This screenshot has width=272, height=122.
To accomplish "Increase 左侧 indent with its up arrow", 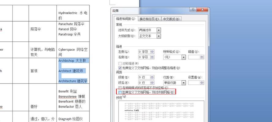I will pos(152,51).
